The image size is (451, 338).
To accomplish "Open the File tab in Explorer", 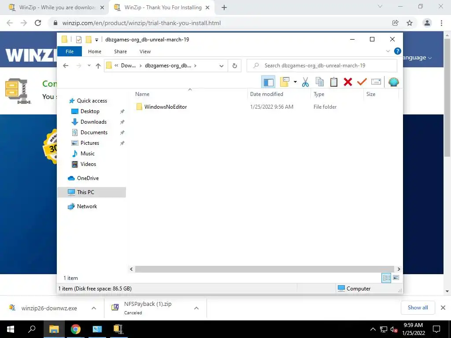I will coord(70,51).
